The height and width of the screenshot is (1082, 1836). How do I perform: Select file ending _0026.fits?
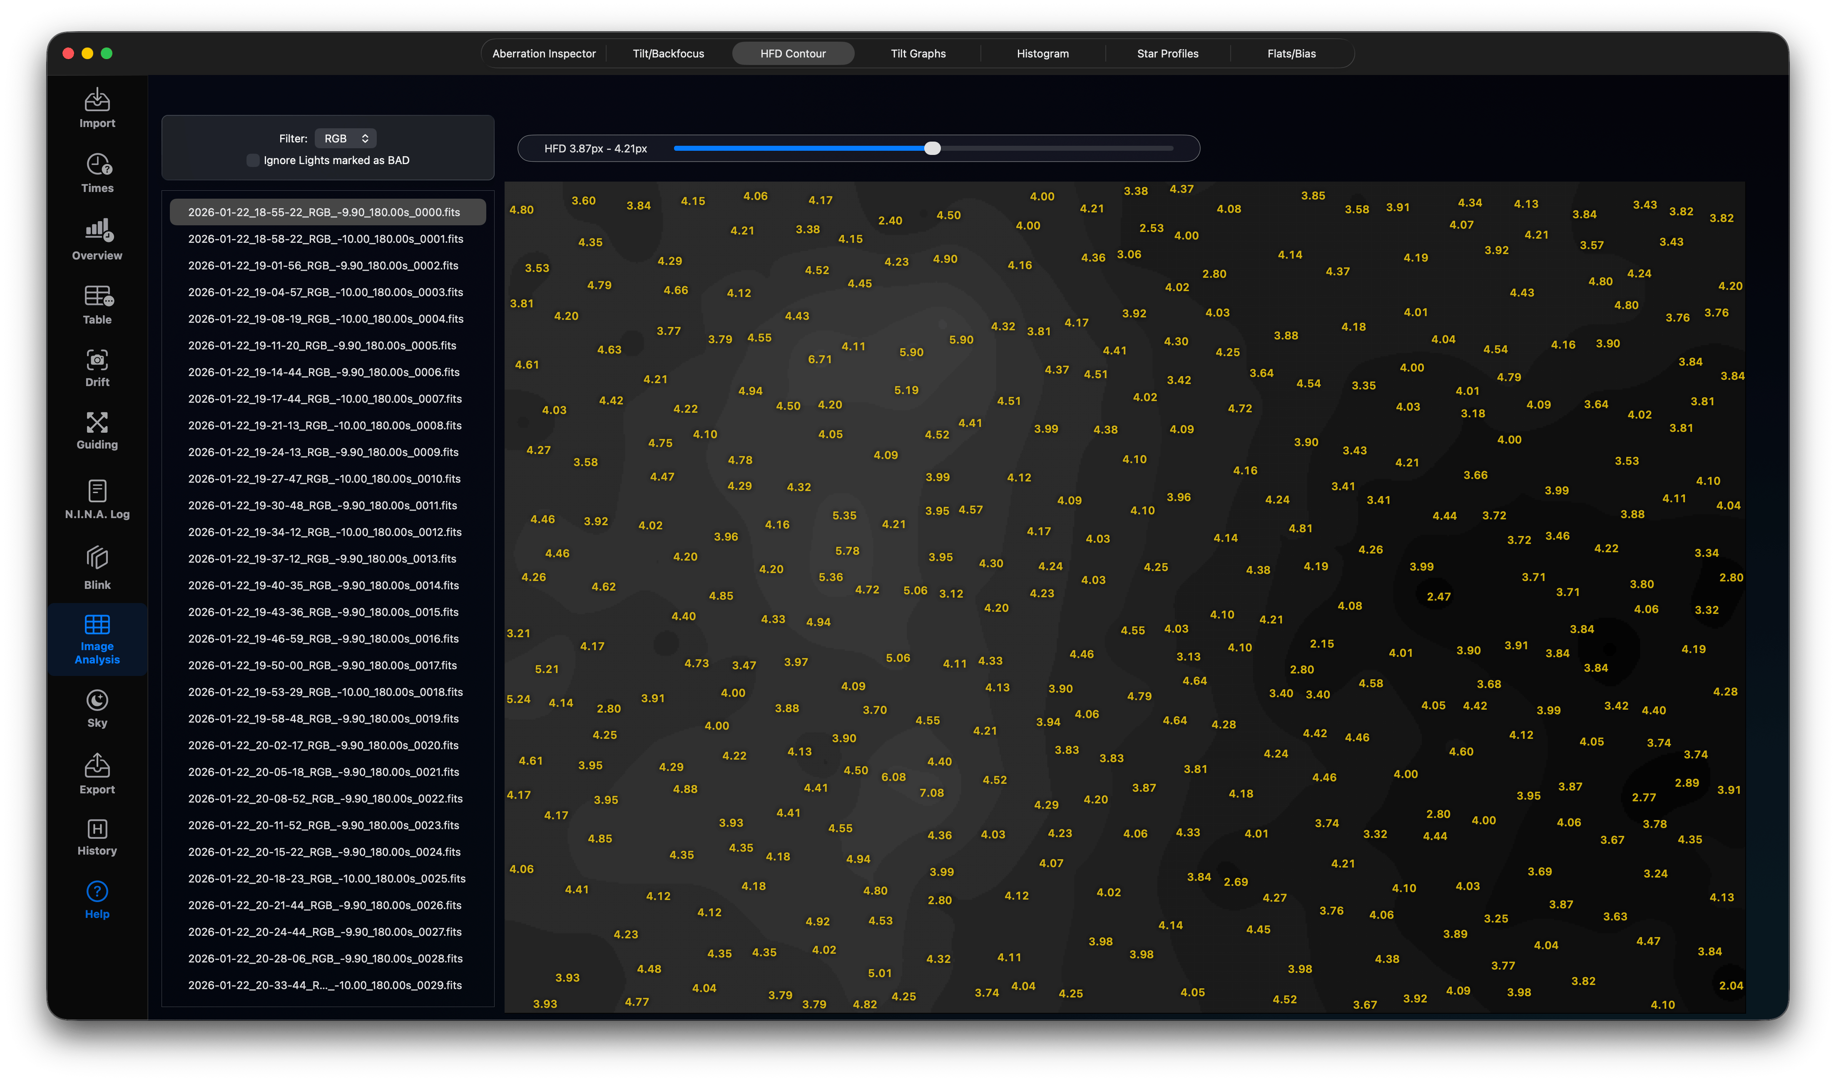328,905
